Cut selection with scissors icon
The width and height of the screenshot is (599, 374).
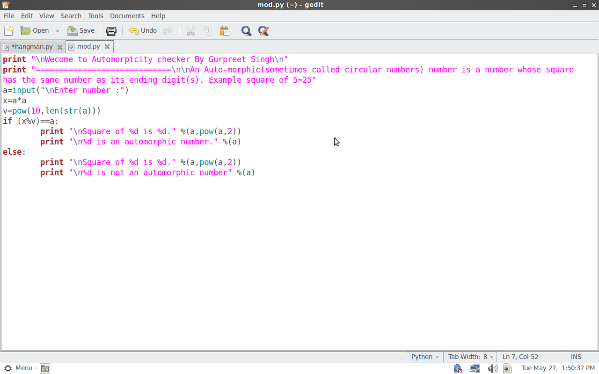(190, 31)
